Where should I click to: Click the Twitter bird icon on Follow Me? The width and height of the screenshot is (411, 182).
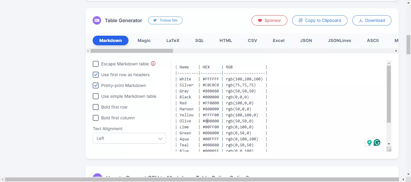tap(155, 20)
